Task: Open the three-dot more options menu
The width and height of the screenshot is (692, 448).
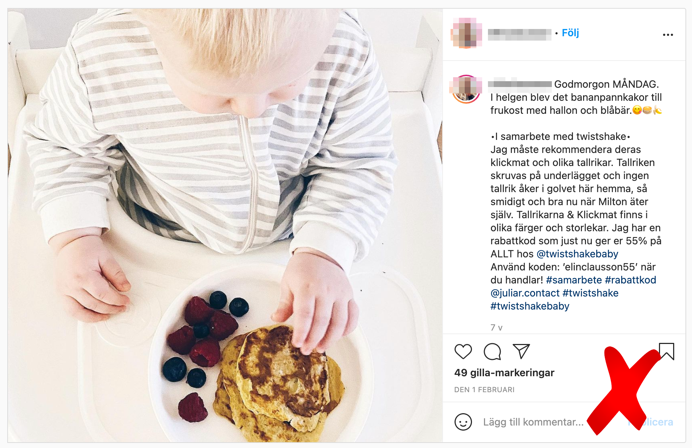Action: [x=668, y=35]
